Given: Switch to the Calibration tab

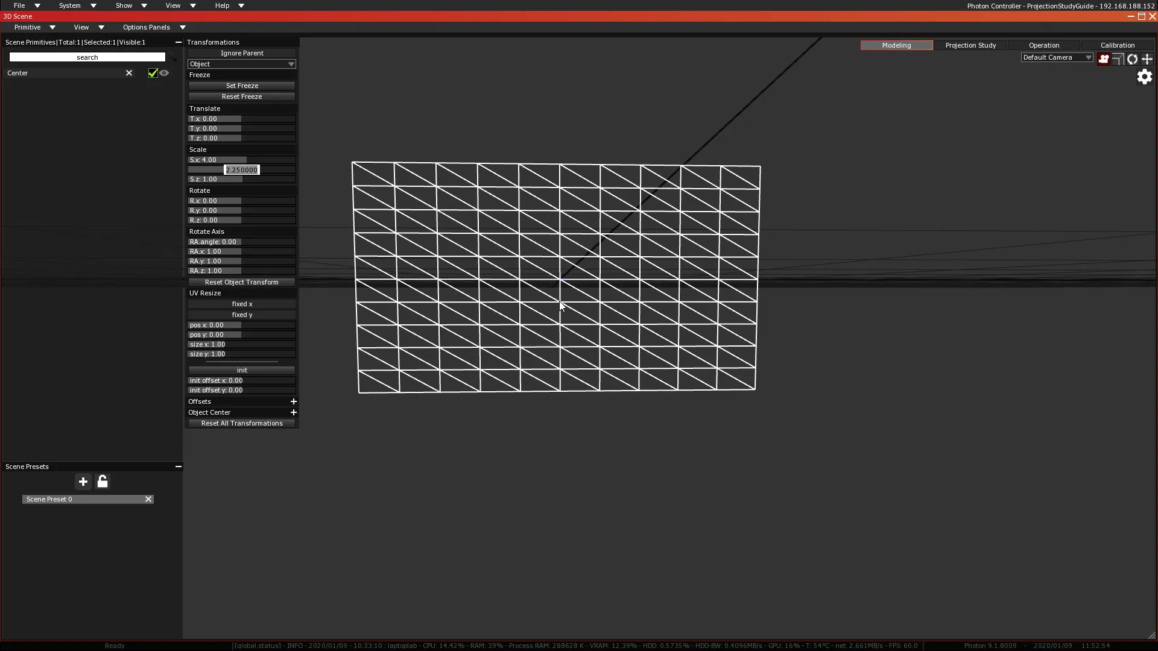Looking at the screenshot, I should [1118, 45].
